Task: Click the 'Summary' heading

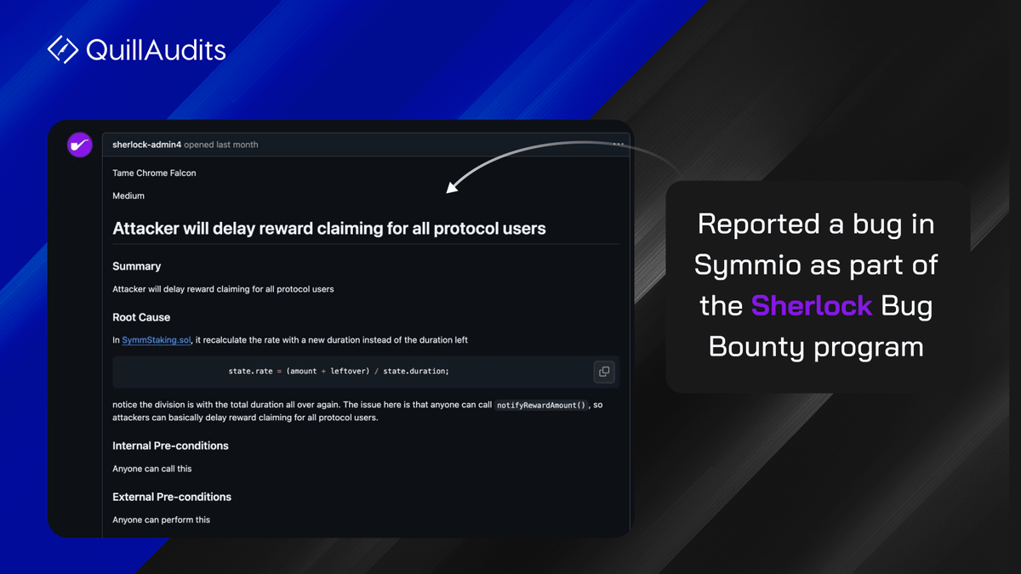Action: [137, 266]
